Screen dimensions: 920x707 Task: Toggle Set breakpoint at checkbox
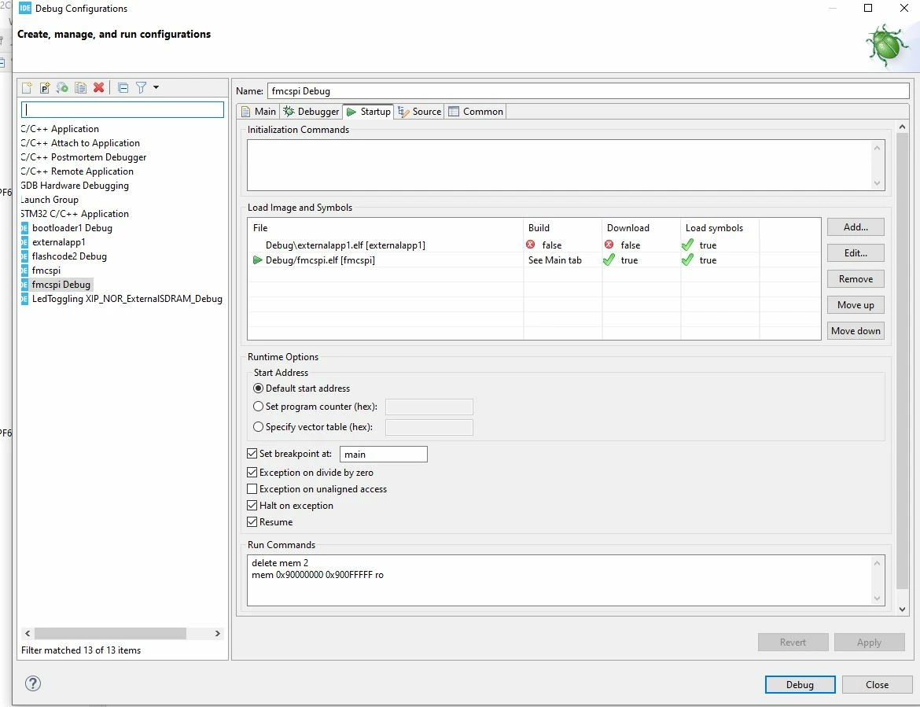pyautogui.click(x=252, y=454)
